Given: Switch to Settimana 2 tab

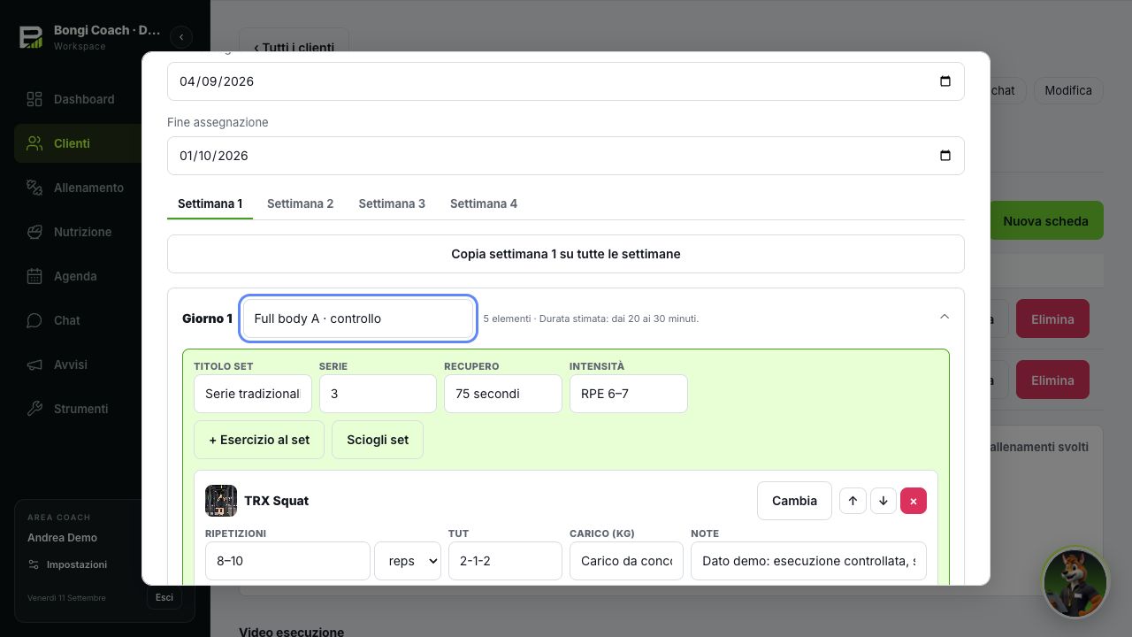Looking at the screenshot, I should pyautogui.click(x=301, y=203).
